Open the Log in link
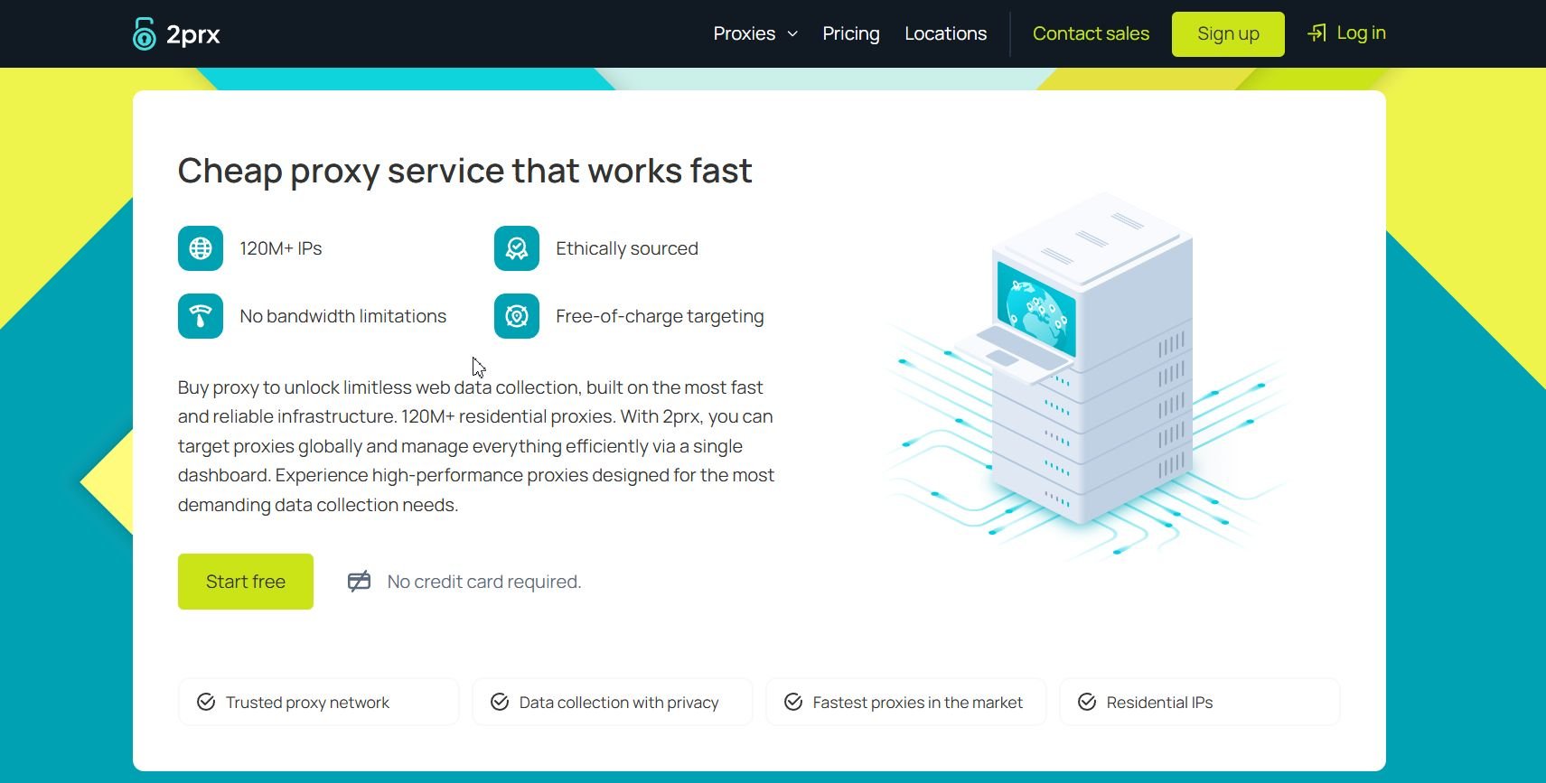 1361,33
